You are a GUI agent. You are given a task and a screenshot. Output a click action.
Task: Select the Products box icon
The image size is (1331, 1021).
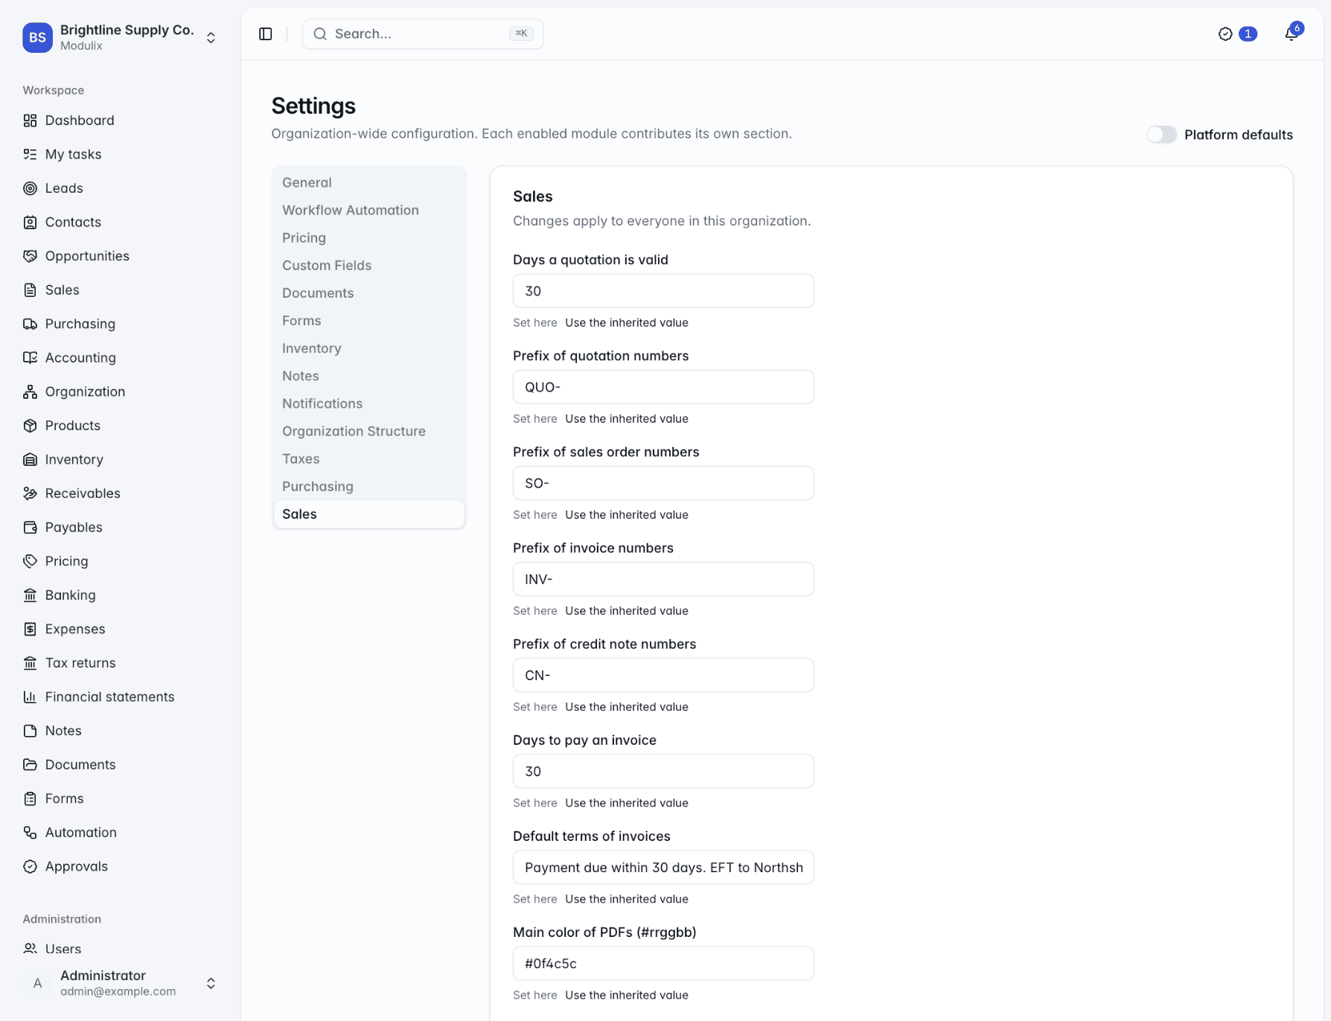click(30, 426)
